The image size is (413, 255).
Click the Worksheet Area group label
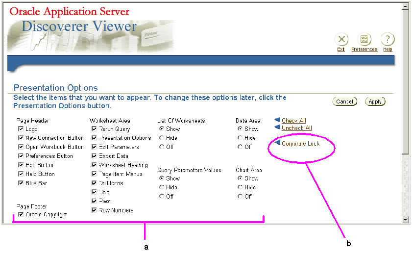[110, 121]
